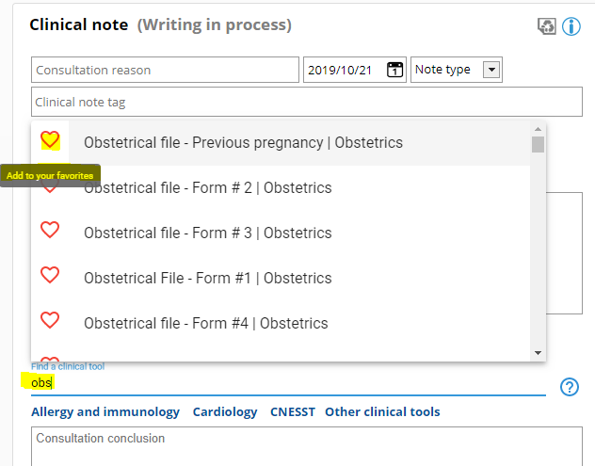Choose Obstetrical file - Form # 3
Screen dimensions: 595x466
click(207, 233)
